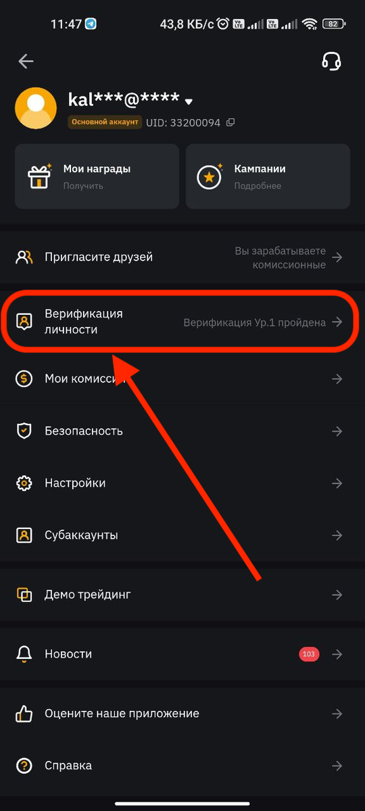Open Мои награды card
Viewport: 365px width, 811px height.
tap(97, 176)
